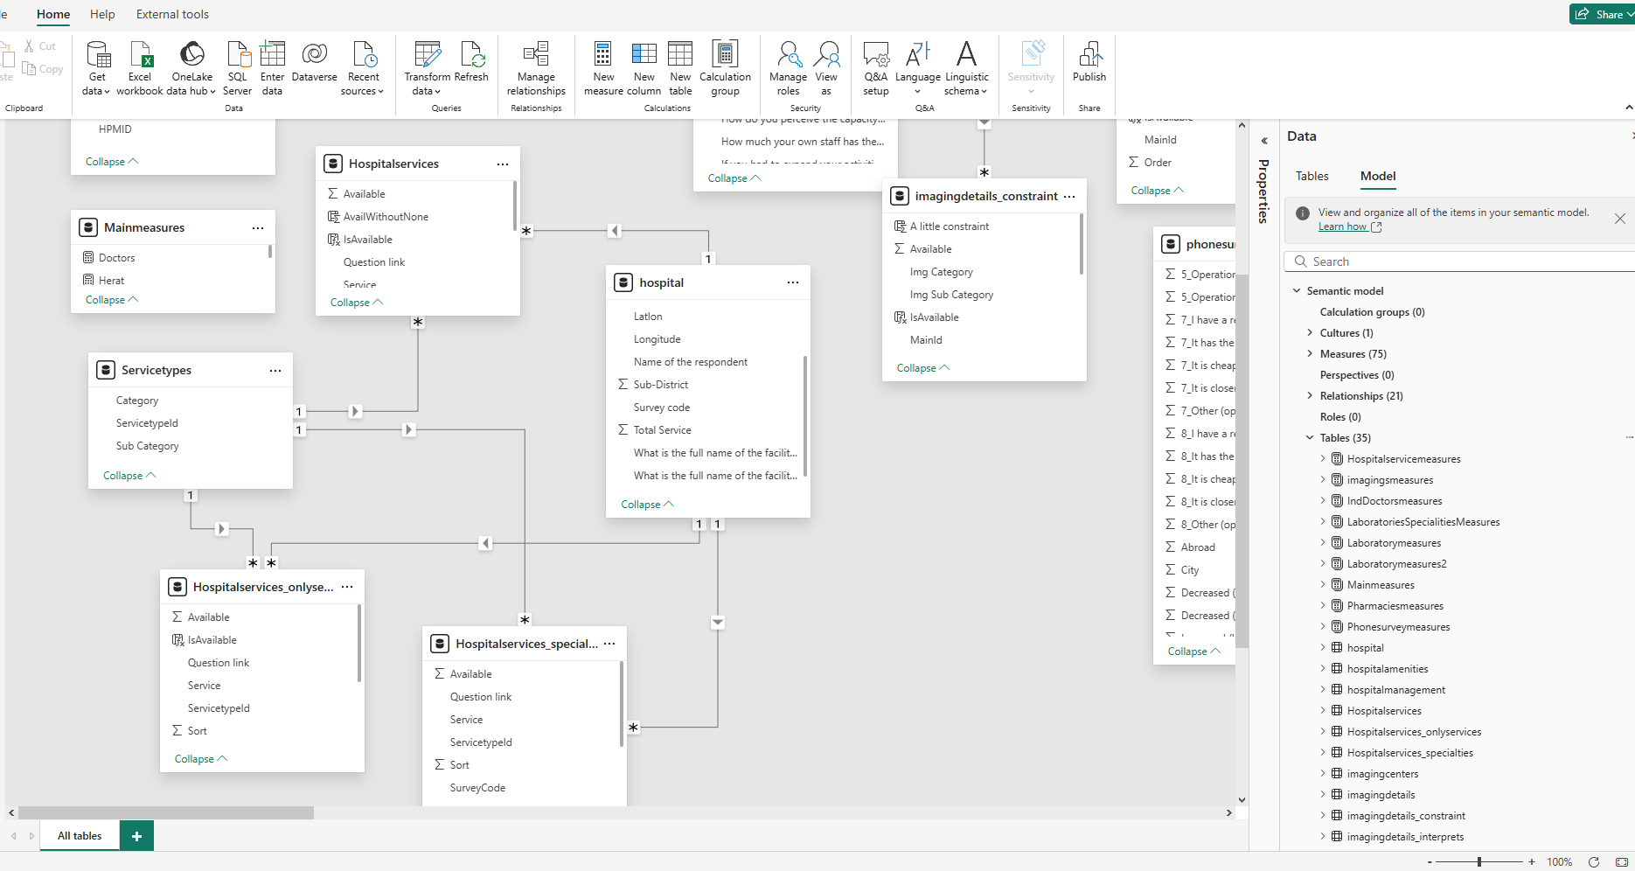
Task: Open Excel workbook import
Action: (140, 56)
